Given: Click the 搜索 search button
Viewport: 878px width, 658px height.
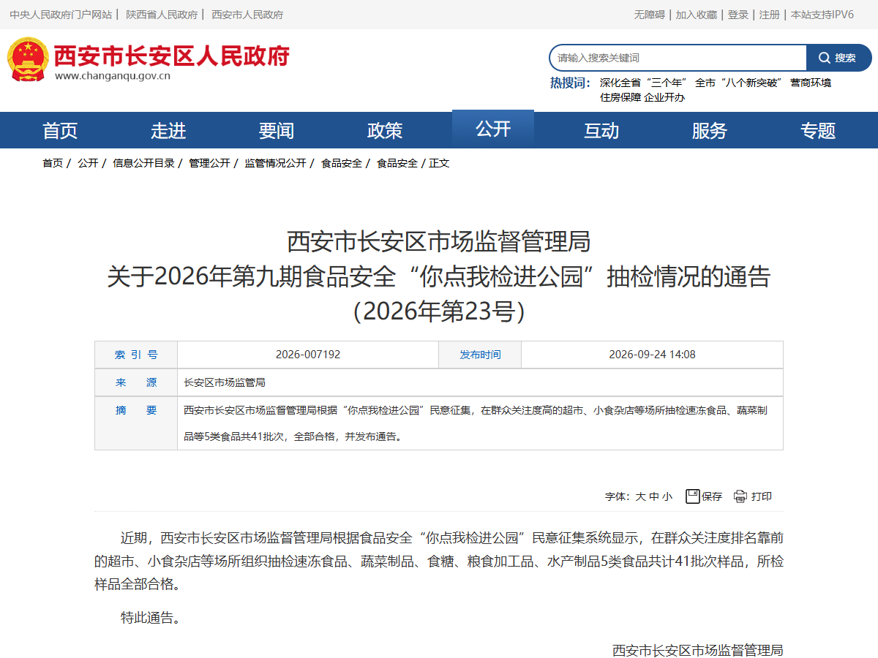Looking at the screenshot, I should 838,58.
